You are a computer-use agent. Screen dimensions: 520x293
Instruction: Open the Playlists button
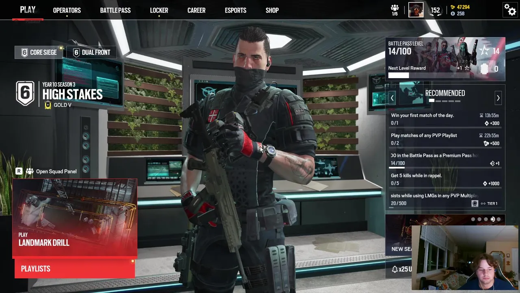(x=75, y=269)
